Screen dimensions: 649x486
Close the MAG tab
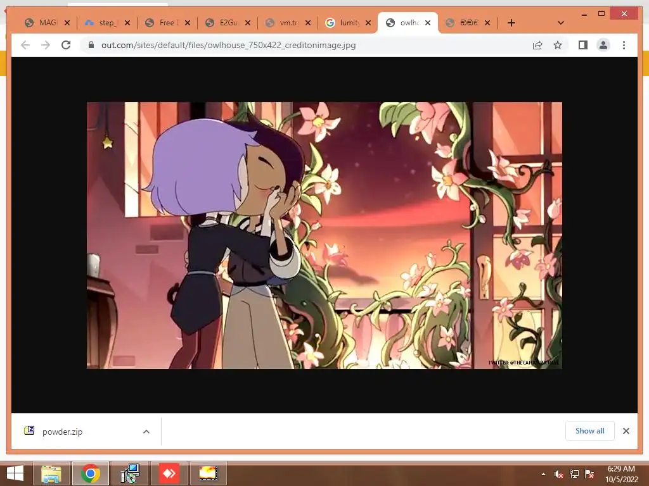(67, 23)
